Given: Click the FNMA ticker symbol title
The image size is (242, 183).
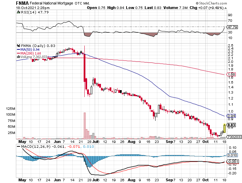Looking at the screenshot, I should [22, 3].
